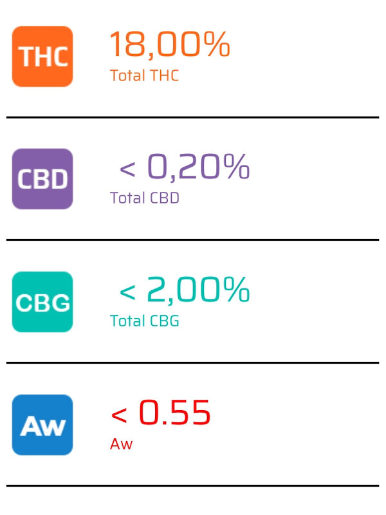Viewport: 386px width, 515px height.
Task: Select the < 0.55 Aw value
Action: click(160, 413)
